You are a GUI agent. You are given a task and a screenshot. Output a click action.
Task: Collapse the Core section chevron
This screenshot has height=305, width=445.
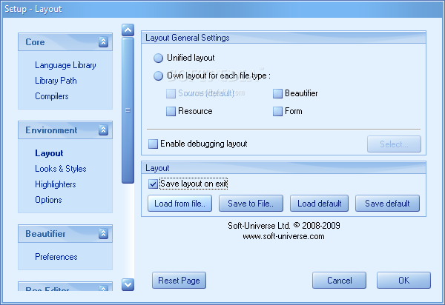click(103, 42)
